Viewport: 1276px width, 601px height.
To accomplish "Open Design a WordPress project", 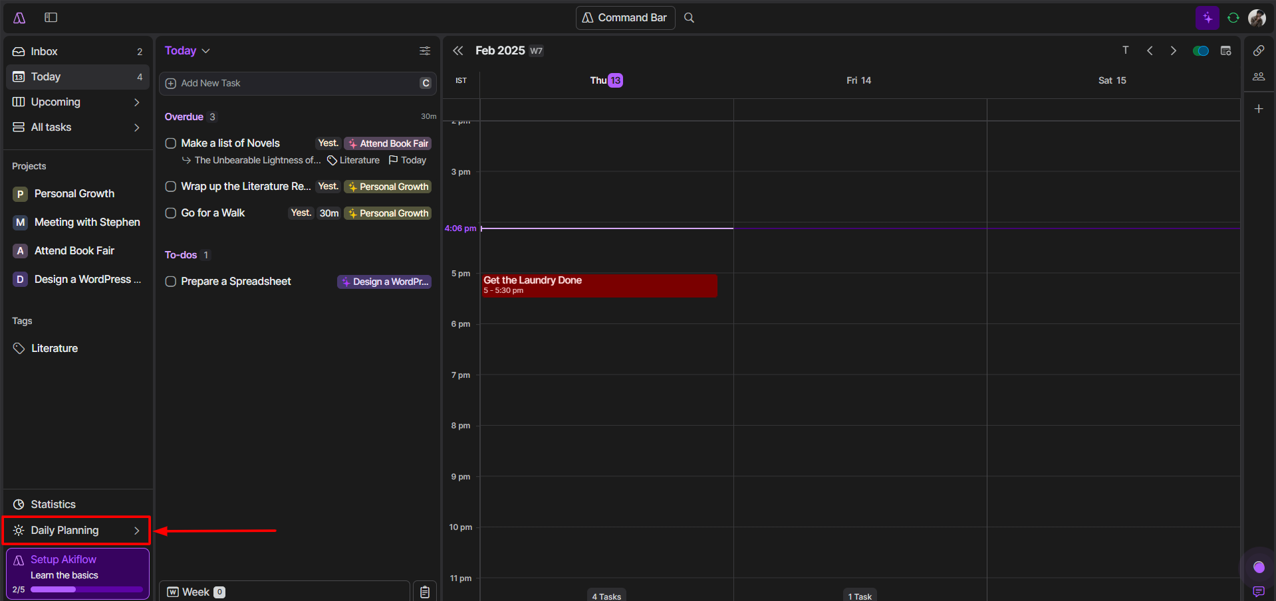I will pyautogui.click(x=78, y=280).
